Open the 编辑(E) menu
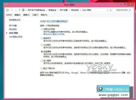Image resolution: width=136 pixels, height=100 pixels. (x=18, y=15)
